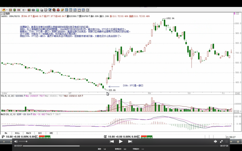Click the open book toolbar icon
This screenshot has height=151, width=242.
point(46,10)
